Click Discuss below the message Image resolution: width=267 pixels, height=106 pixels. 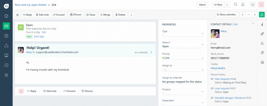[87, 91]
